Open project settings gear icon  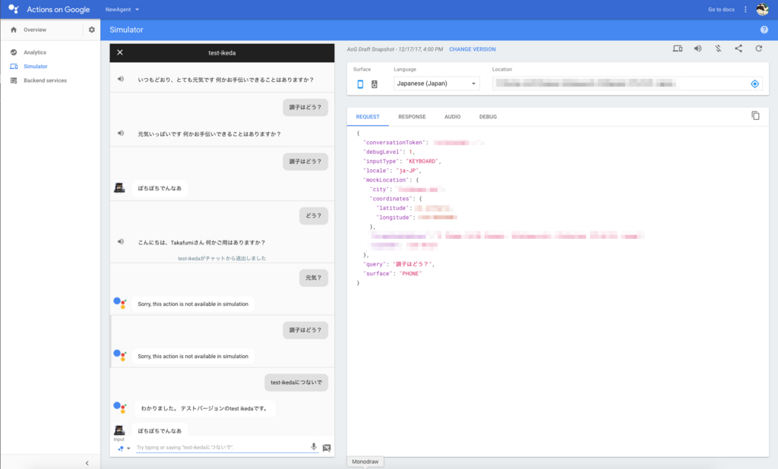[92, 30]
